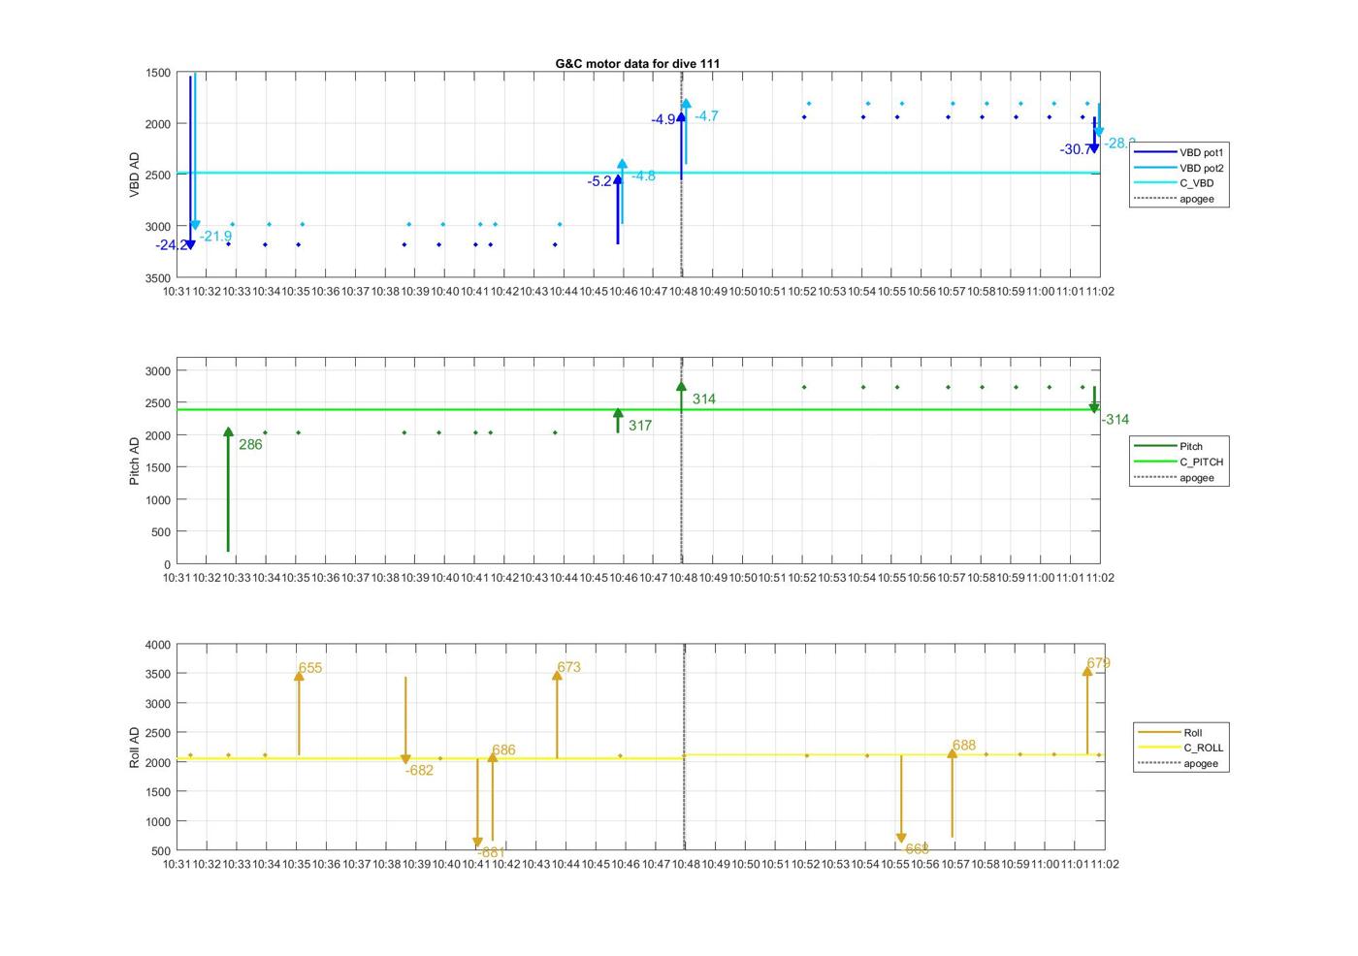This screenshot has width=1358, height=956.
Task: Click the '686' roll arrow label
Action: [503, 750]
